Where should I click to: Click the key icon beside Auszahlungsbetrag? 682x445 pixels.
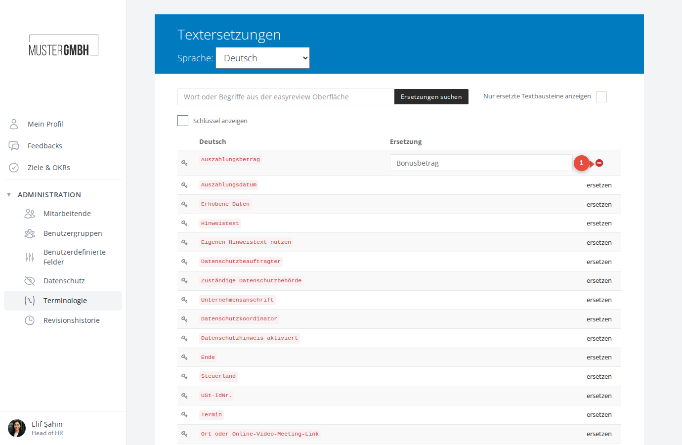pyautogui.click(x=184, y=163)
